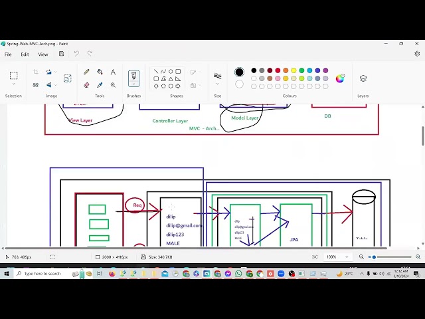Open the Edit menu
The height and width of the screenshot is (319, 425).
click(25, 54)
